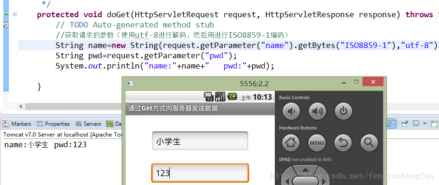Viewport: 439px width, 185px height.
Task: Click the DPAD not enabled in AVD label
Action: click(x=305, y=159)
